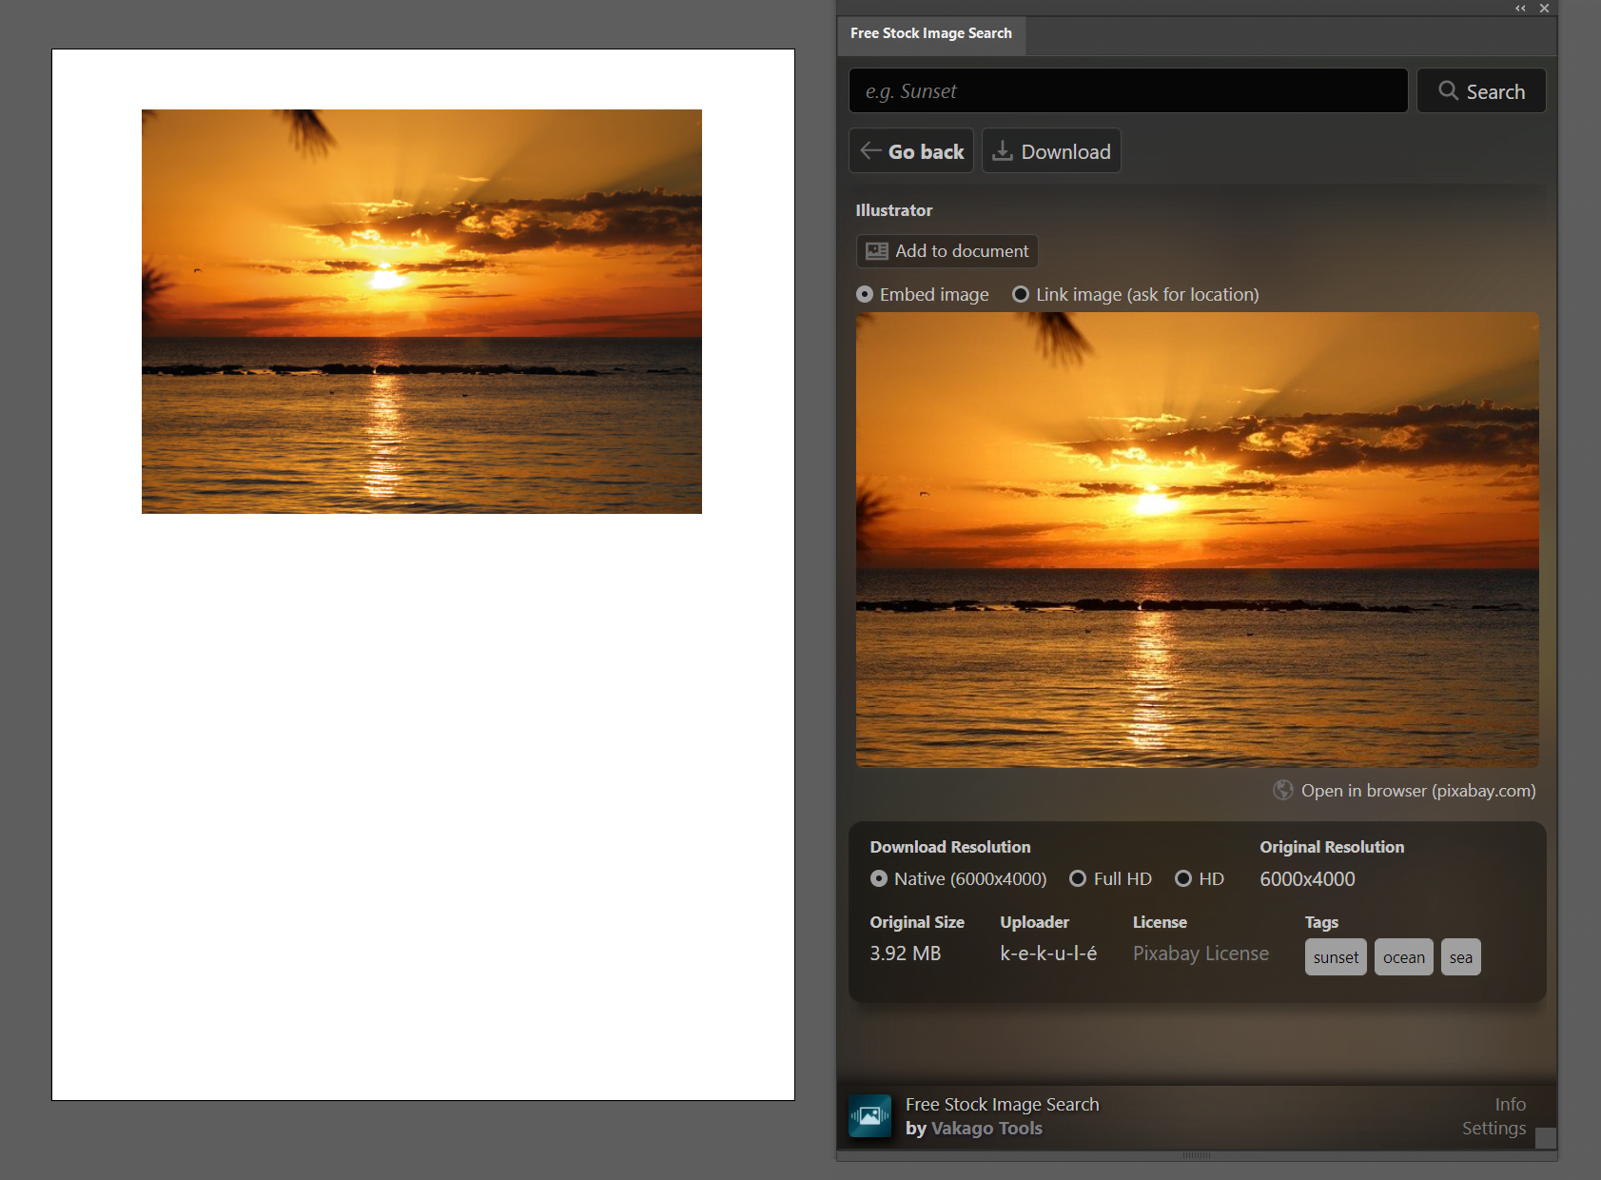
Task: Click the picture icon in Add to document
Action: 876,251
